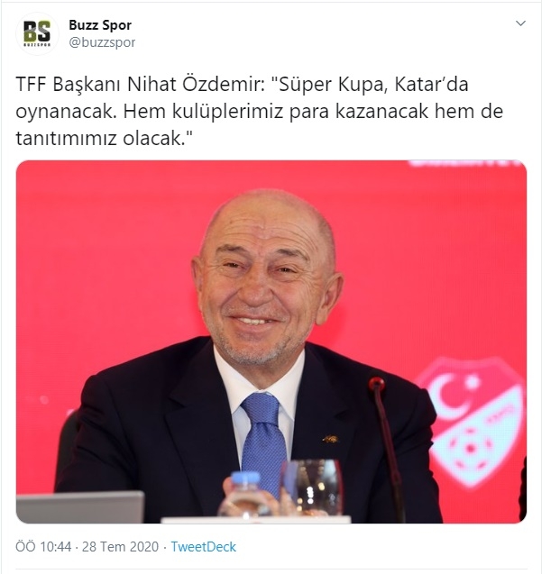The height and width of the screenshot is (574, 560).
Task: Open the Buzz Spor profile avatar
Action: tap(37, 33)
